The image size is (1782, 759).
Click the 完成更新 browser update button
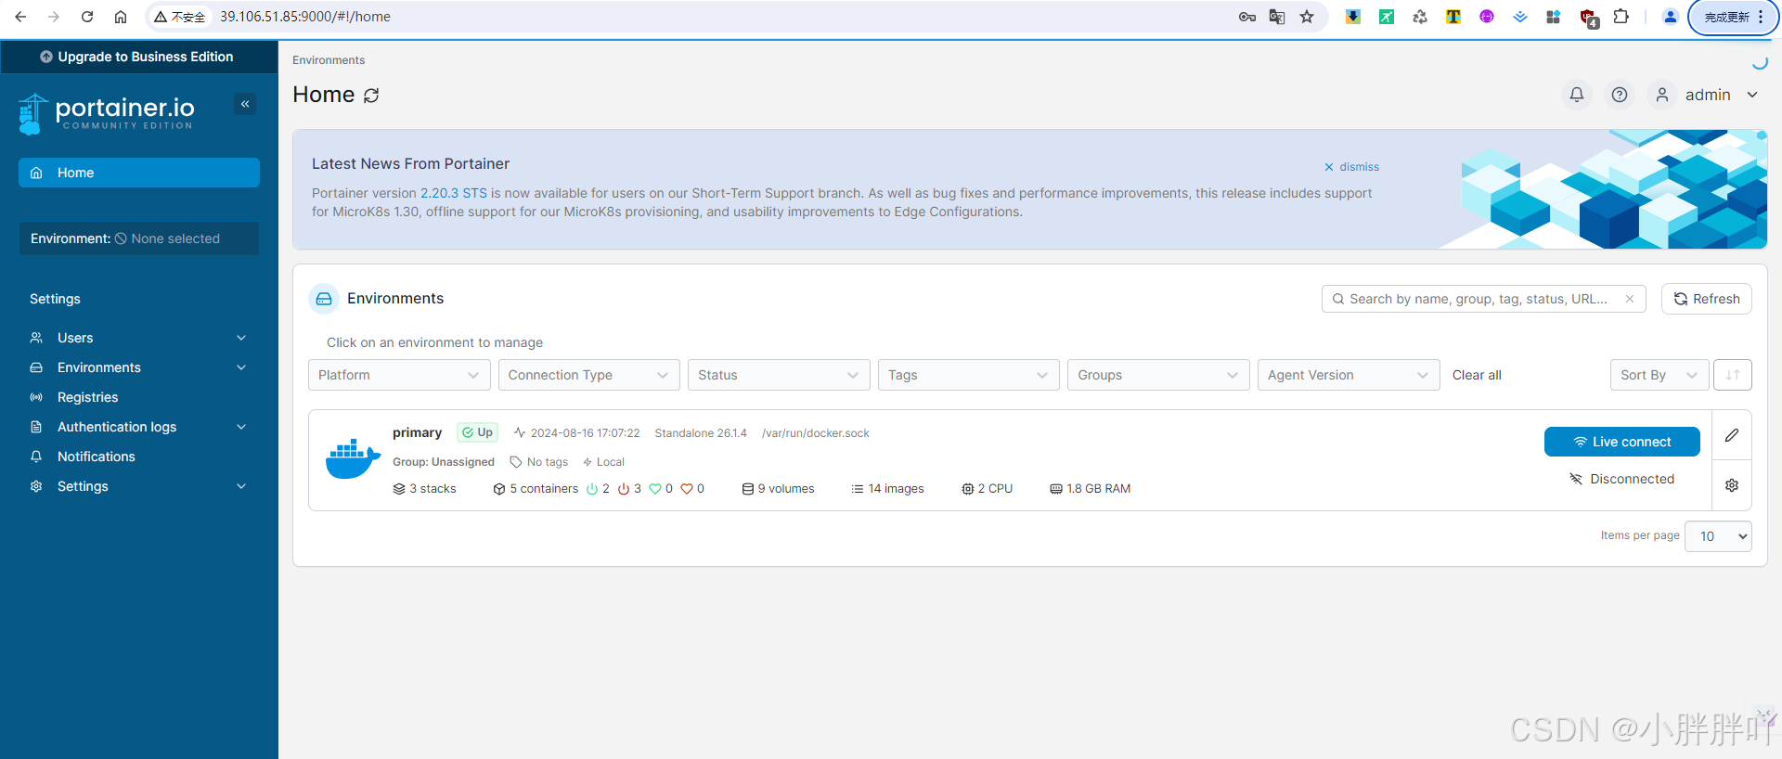pyautogui.click(x=1733, y=17)
